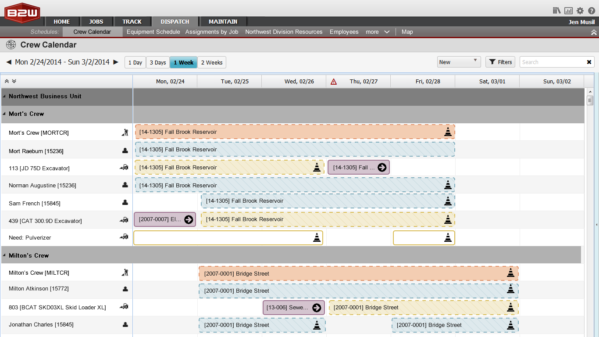
Task: Select Milton Atkinson Bridge Street assignment
Action: pos(358,291)
